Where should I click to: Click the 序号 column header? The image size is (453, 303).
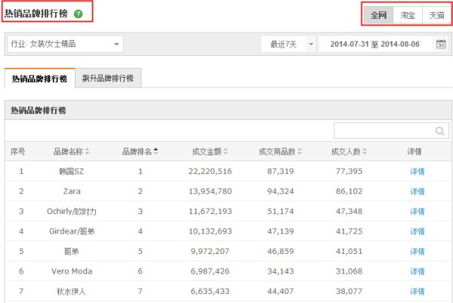pyautogui.click(x=17, y=151)
